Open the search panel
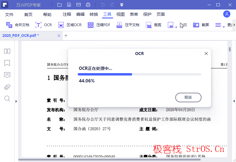 [7, 99]
